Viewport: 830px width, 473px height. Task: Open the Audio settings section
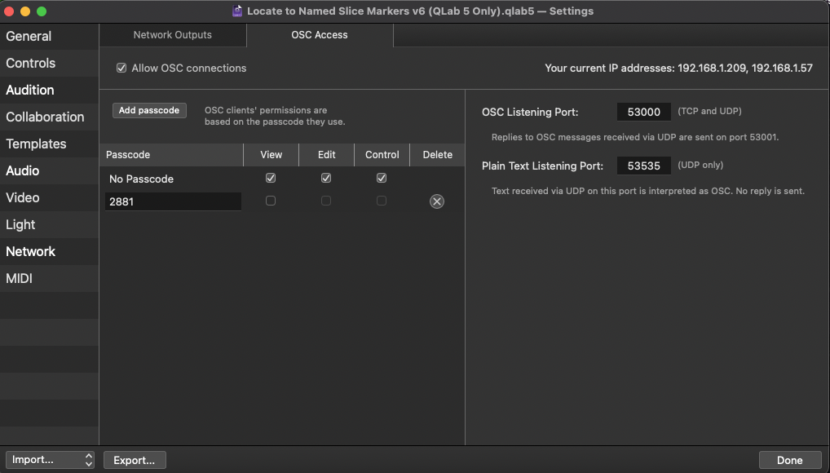pyautogui.click(x=22, y=170)
